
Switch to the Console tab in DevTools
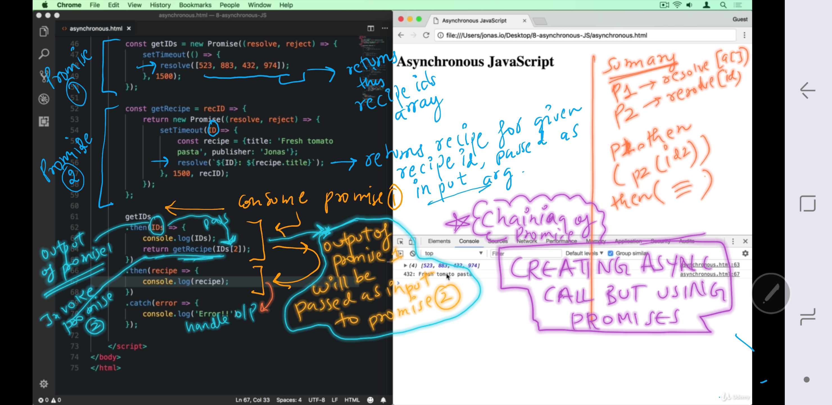coord(469,241)
